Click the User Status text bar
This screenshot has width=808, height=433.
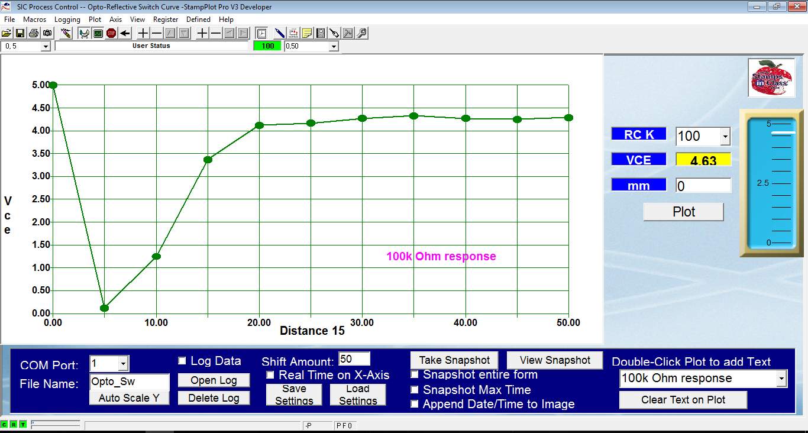[x=151, y=46]
